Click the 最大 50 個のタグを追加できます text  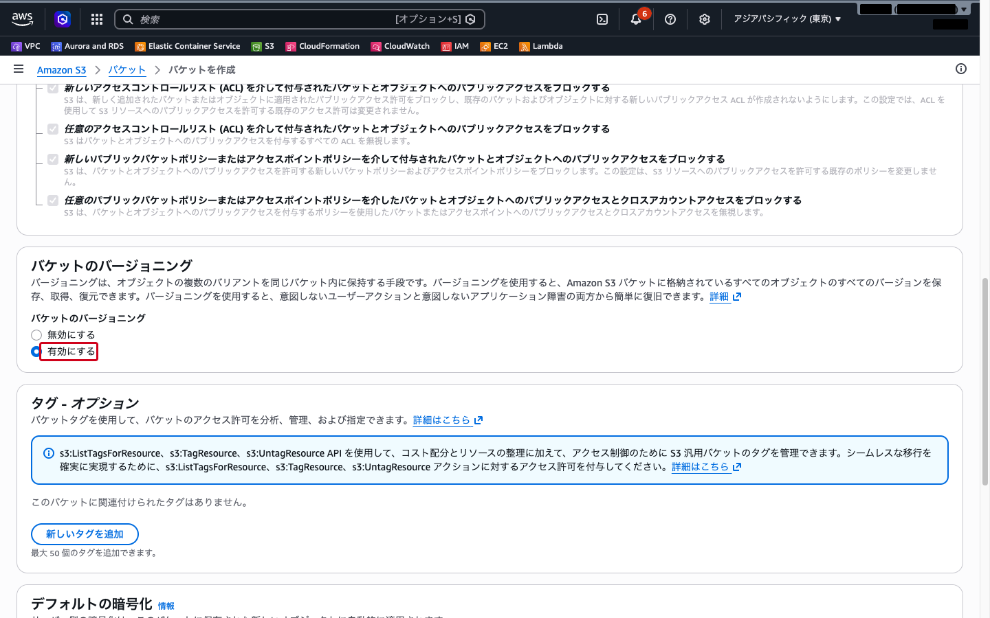pyautogui.click(x=96, y=553)
